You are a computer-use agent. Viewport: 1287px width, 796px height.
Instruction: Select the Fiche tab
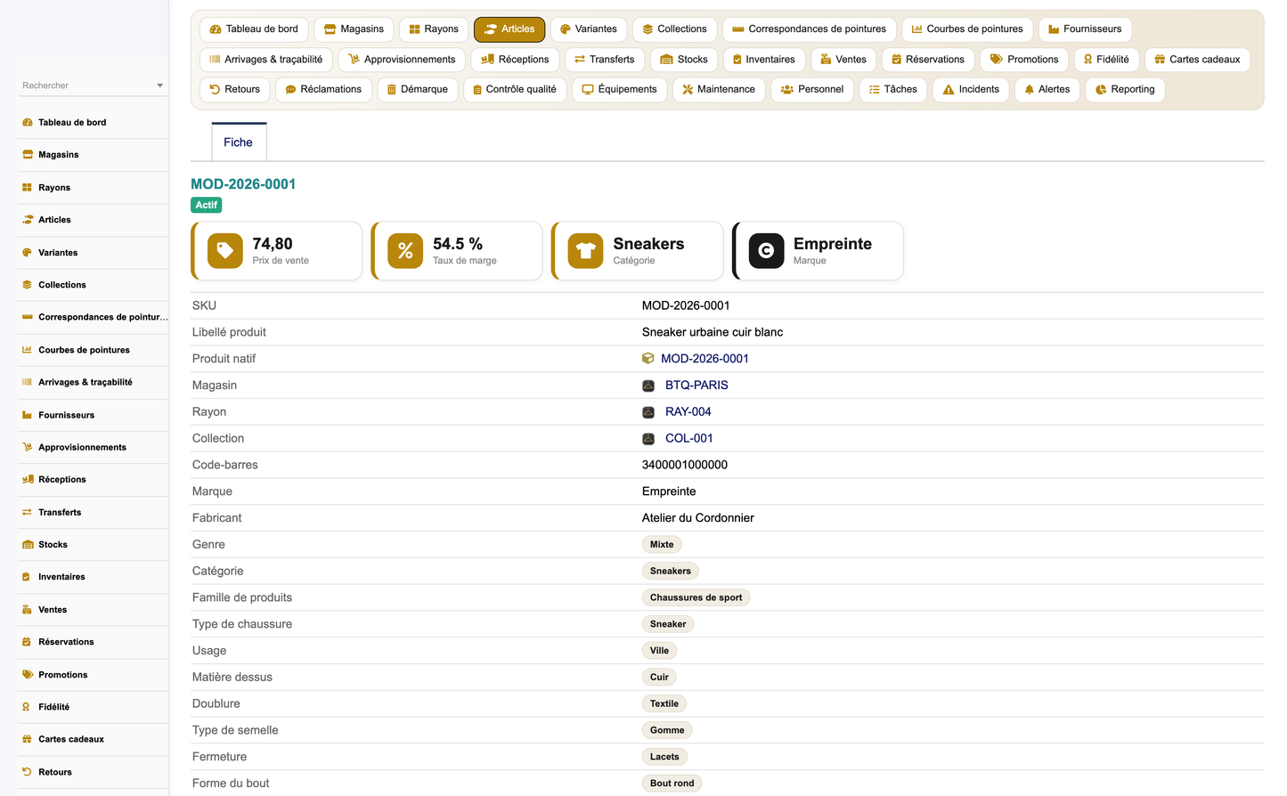coord(238,142)
